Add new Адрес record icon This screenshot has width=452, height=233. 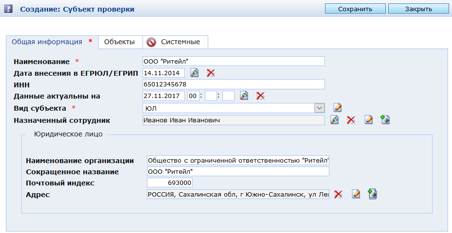[x=372, y=194]
